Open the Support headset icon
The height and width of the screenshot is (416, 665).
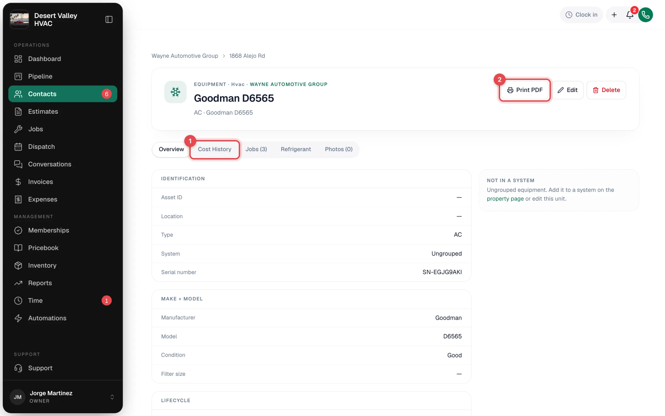point(18,368)
